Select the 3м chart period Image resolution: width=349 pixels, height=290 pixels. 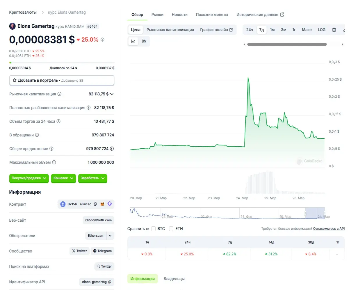284,30
